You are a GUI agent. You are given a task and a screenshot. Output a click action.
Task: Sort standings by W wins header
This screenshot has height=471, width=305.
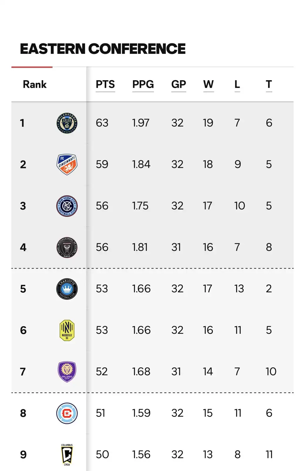click(208, 84)
